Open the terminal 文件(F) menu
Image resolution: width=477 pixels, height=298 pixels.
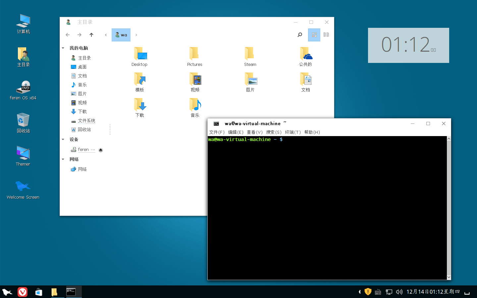(x=217, y=132)
